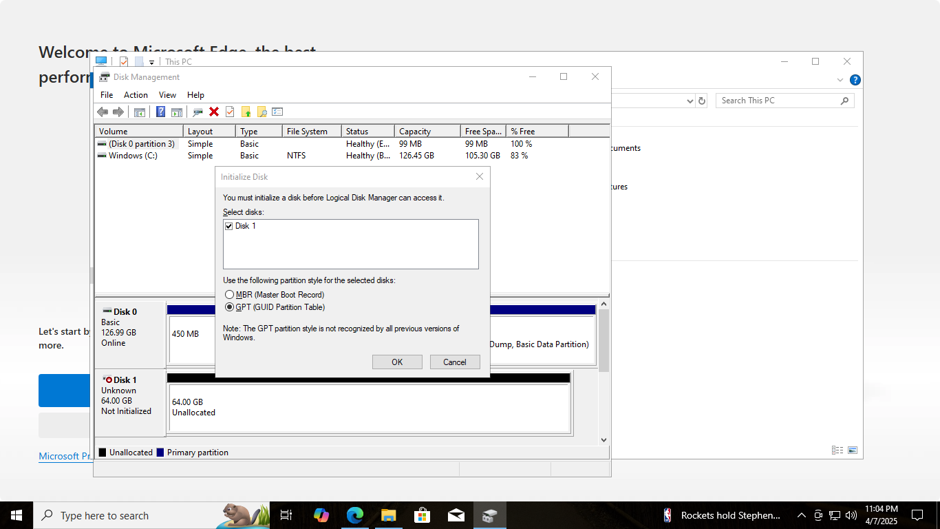Click the Volume column header
The image size is (940, 529).
[139, 132]
